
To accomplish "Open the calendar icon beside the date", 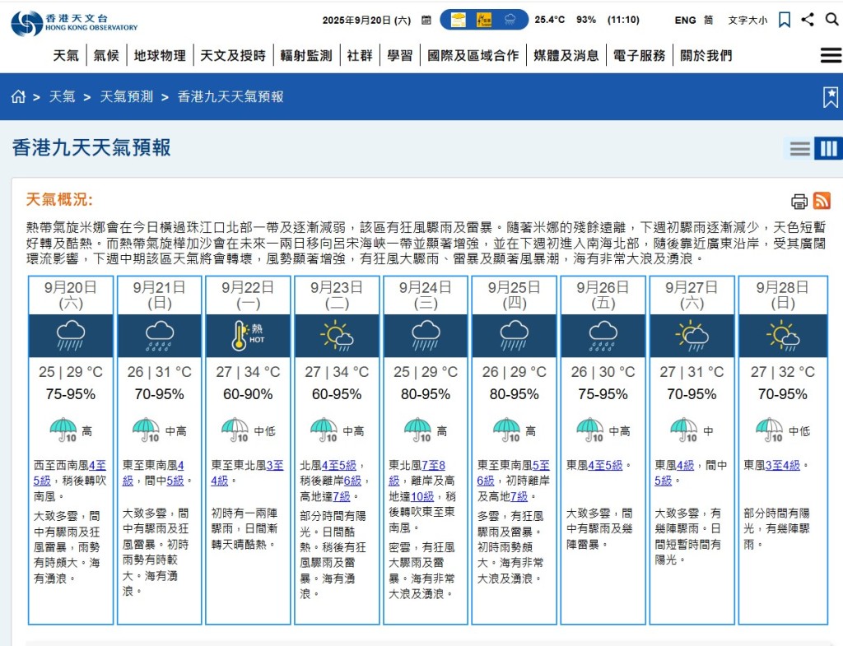I will [426, 21].
